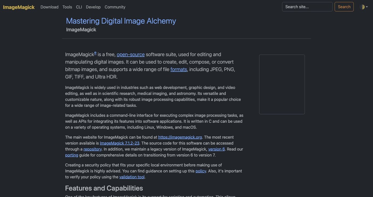Image resolution: width=373 pixels, height=197 pixels.
Task: Open the Tools menu item
Action: click(x=67, y=7)
